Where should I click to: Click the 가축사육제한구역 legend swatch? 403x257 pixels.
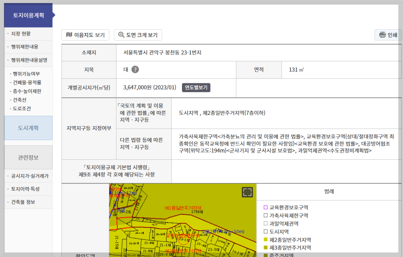click(266, 216)
